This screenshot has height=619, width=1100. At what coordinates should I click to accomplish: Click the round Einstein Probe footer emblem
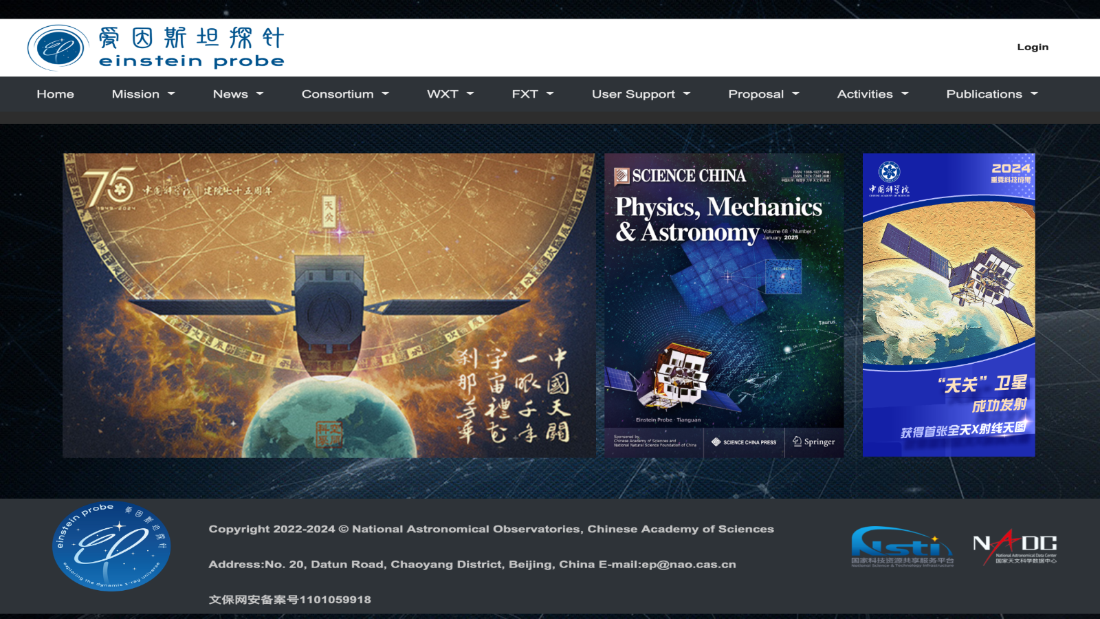pos(111,546)
